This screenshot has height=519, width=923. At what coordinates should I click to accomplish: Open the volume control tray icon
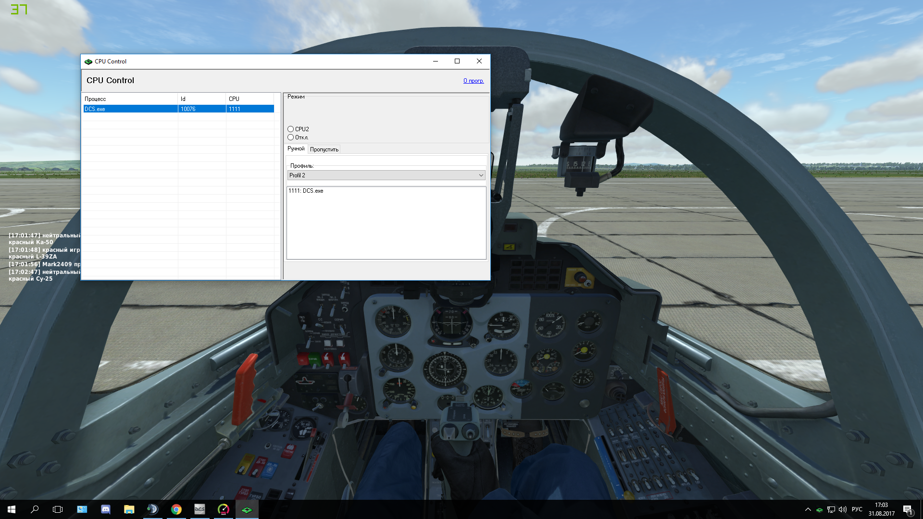843,509
